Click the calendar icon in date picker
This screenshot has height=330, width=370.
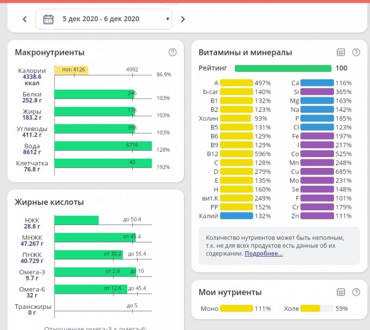[x=48, y=19]
